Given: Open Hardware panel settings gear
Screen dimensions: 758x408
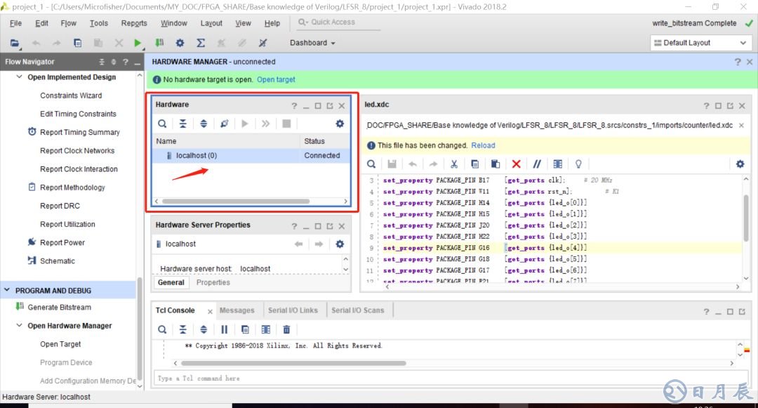Looking at the screenshot, I should pyautogui.click(x=340, y=124).
